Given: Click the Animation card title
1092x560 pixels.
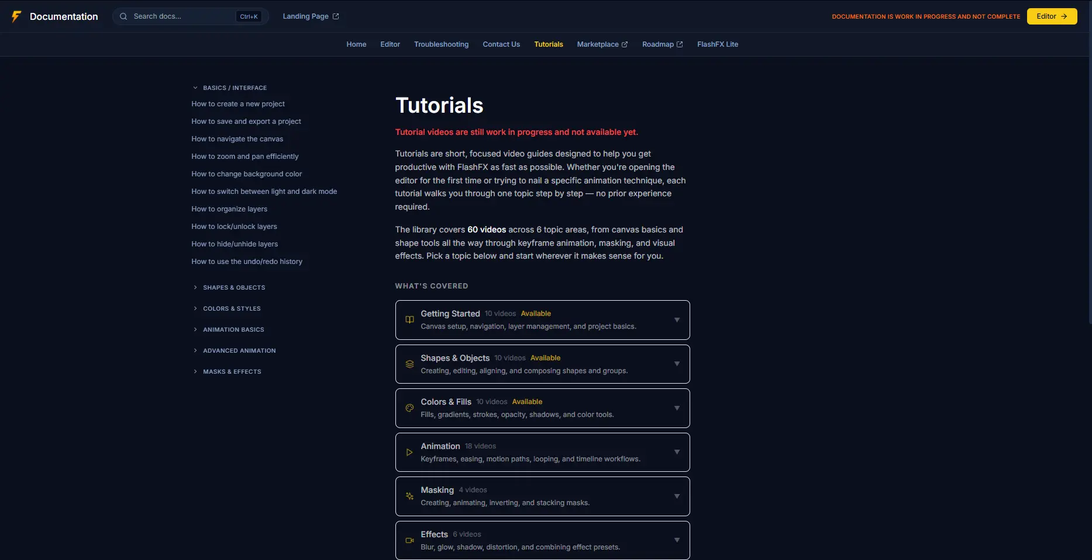Looking at the screenshot, I should click(x=440, y=446).
